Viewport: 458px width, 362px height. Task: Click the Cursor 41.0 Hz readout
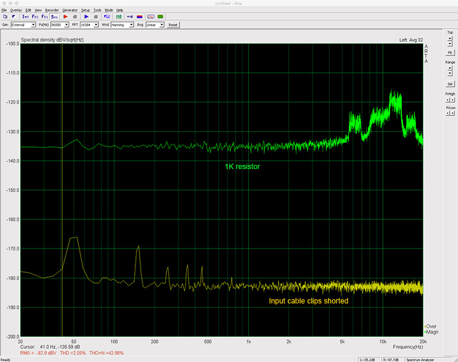[50, 347]
